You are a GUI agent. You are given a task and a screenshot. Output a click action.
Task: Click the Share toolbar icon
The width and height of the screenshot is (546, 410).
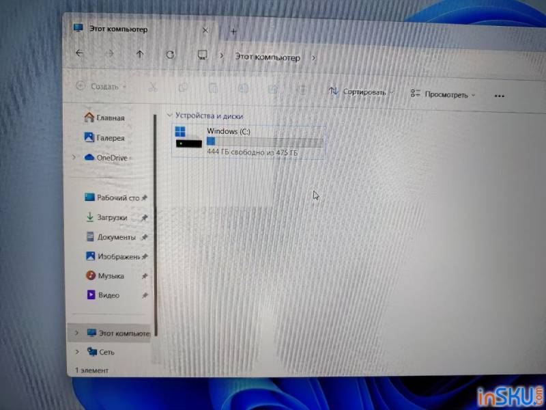(273, 90)
